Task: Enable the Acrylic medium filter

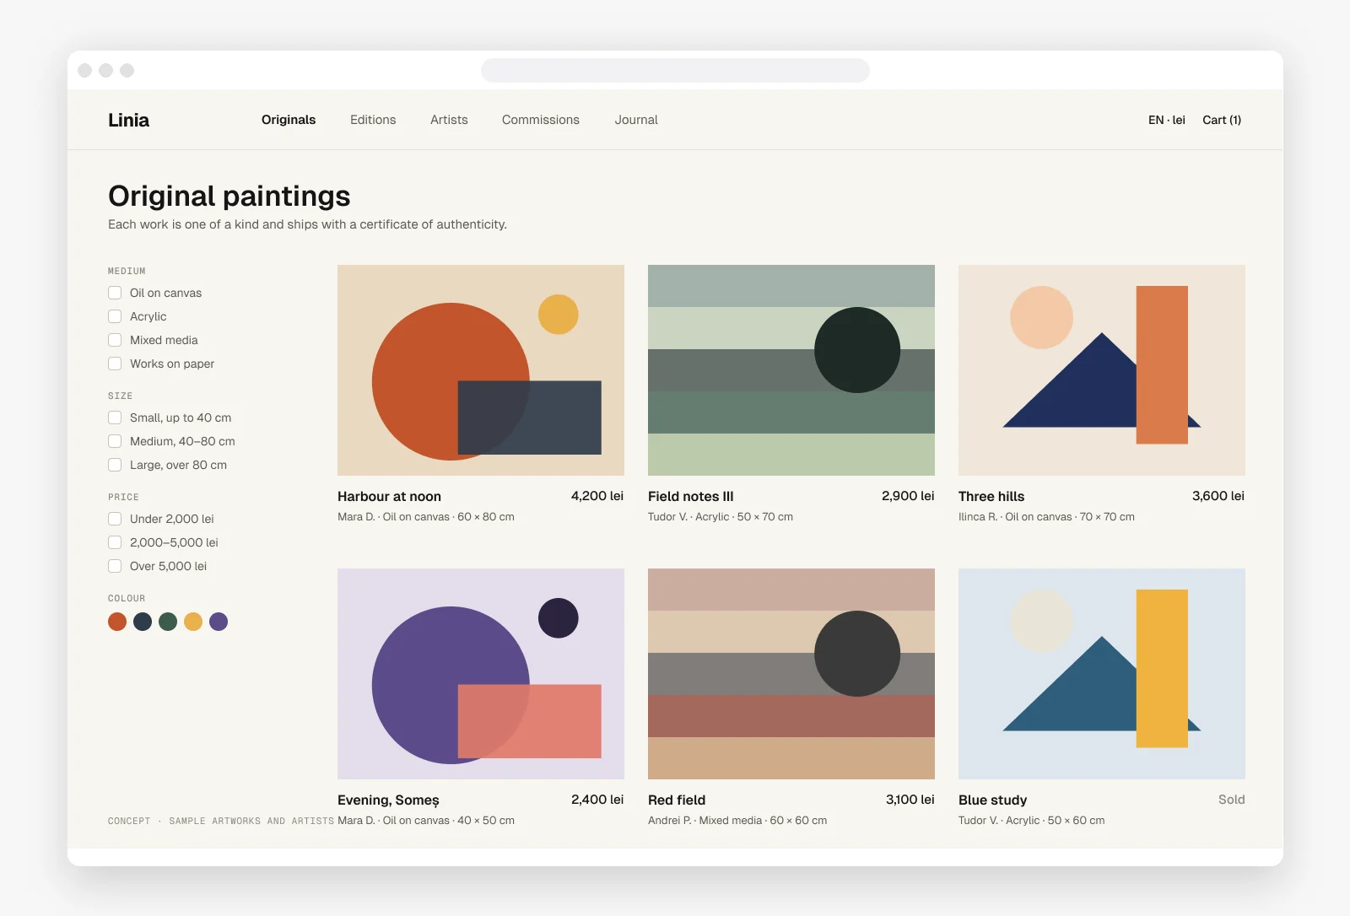Action: coord(115,316)
